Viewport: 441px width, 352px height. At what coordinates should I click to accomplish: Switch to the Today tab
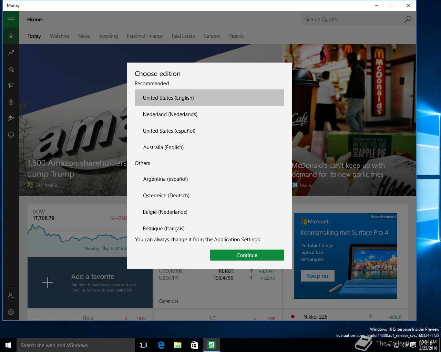click(34, 36)
